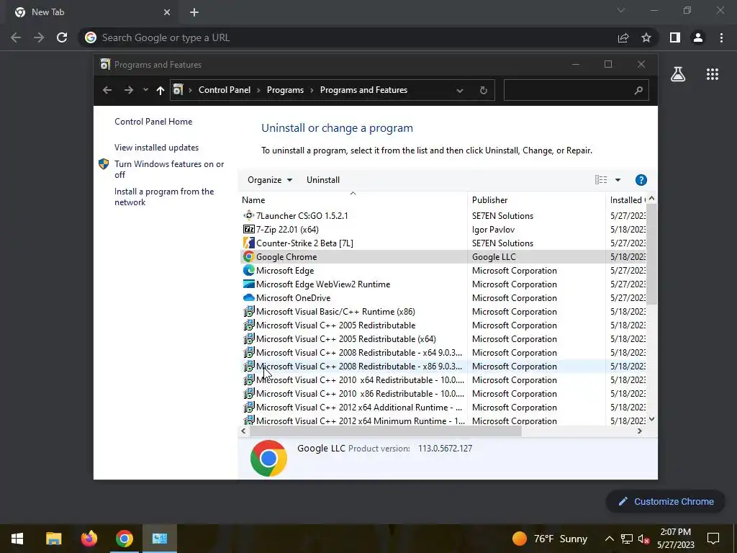Click the Microsoft Edge icon in list
737x553 pixels.
click(x=248, y=271)
